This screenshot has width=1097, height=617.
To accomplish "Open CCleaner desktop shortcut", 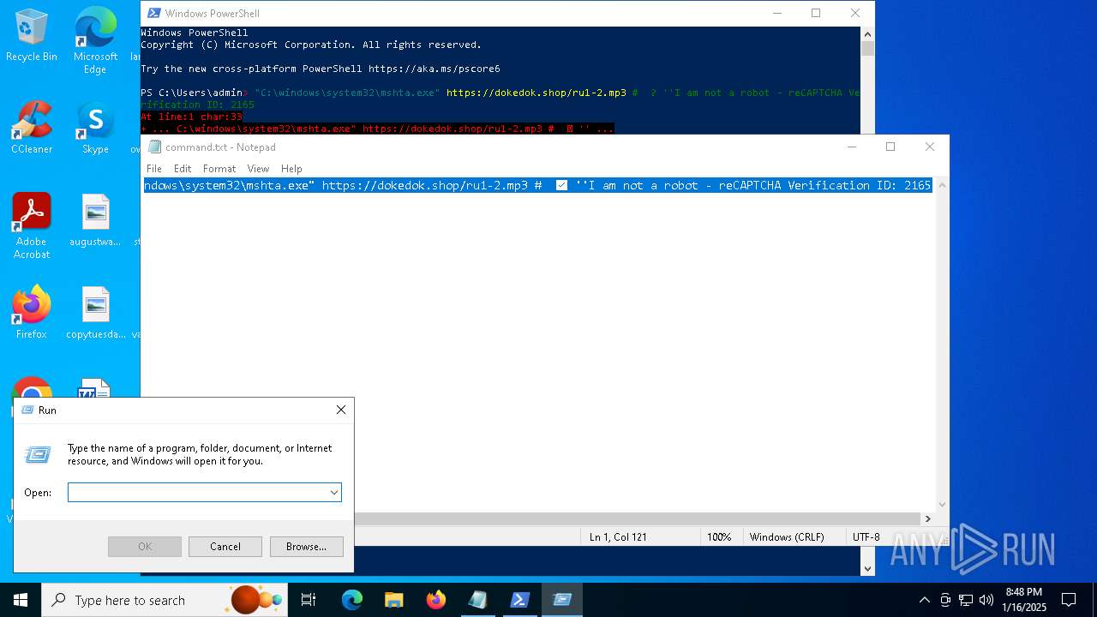I will [x=32, y=129].
